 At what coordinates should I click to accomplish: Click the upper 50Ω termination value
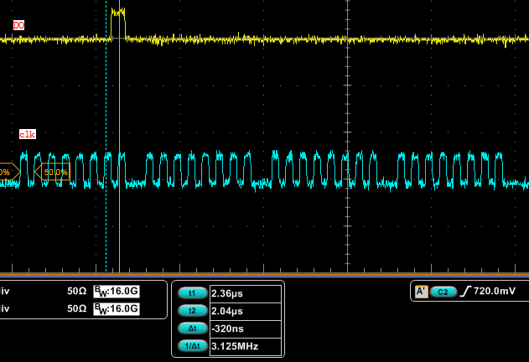click(x=76, y=291)
